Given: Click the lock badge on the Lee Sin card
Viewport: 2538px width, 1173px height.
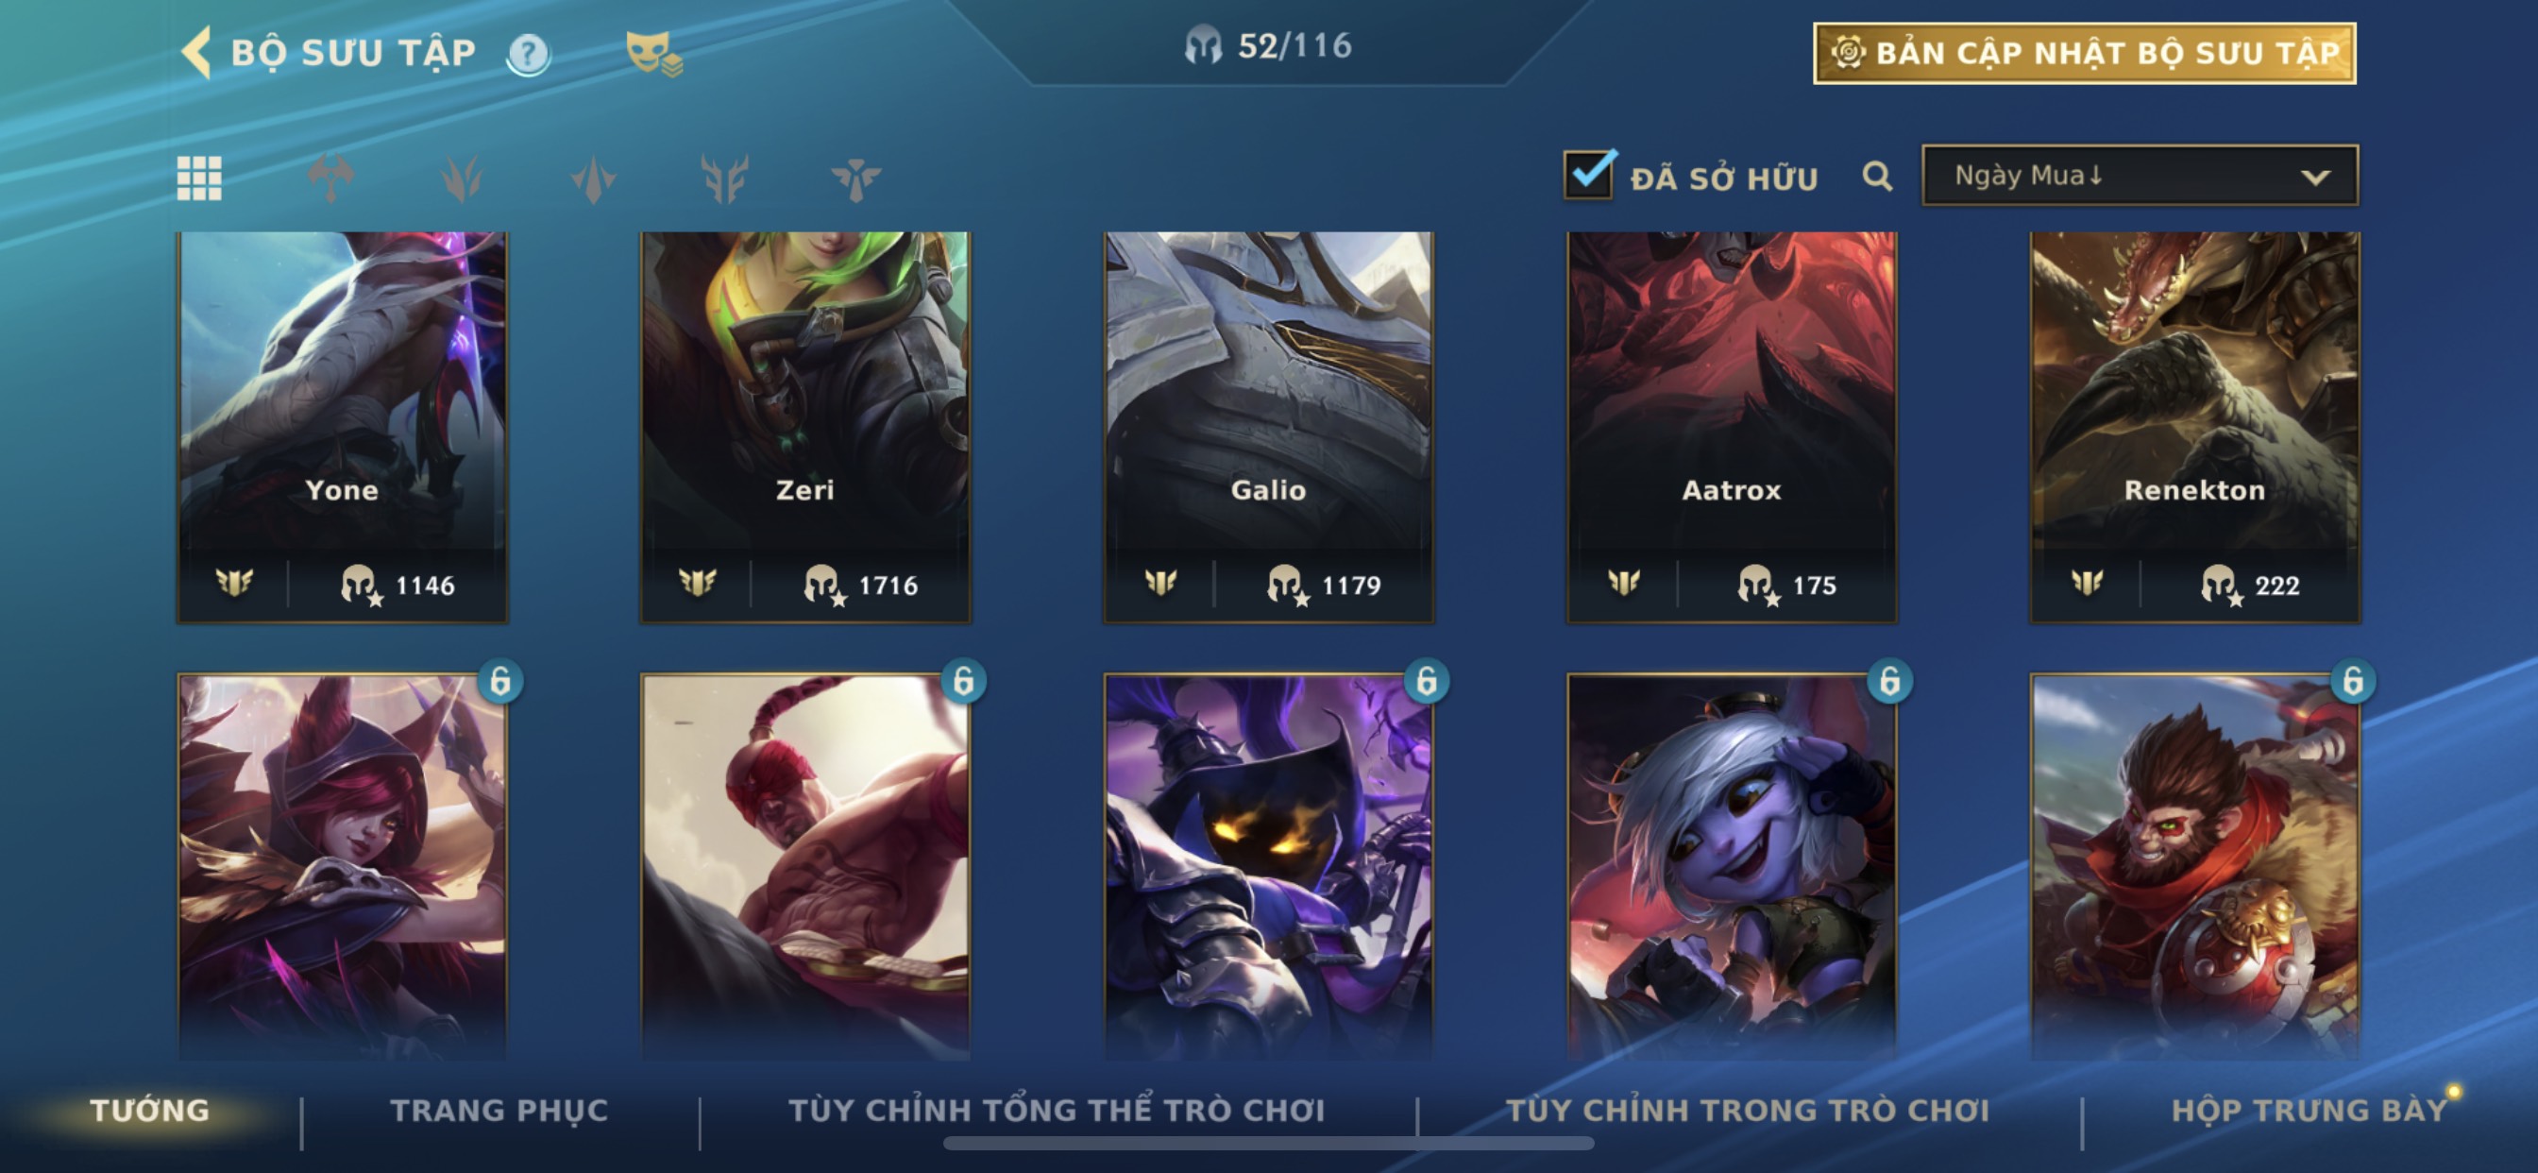Looking at the screenshot, I should (964, 680).
